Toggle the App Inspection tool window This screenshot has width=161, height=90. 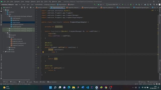click(52, 82)
